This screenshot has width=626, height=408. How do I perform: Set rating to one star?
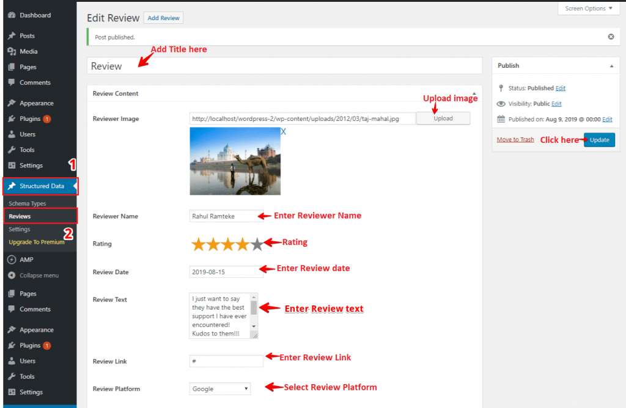198,244
